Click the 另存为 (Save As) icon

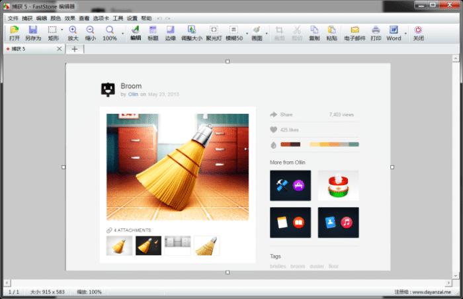33,33
